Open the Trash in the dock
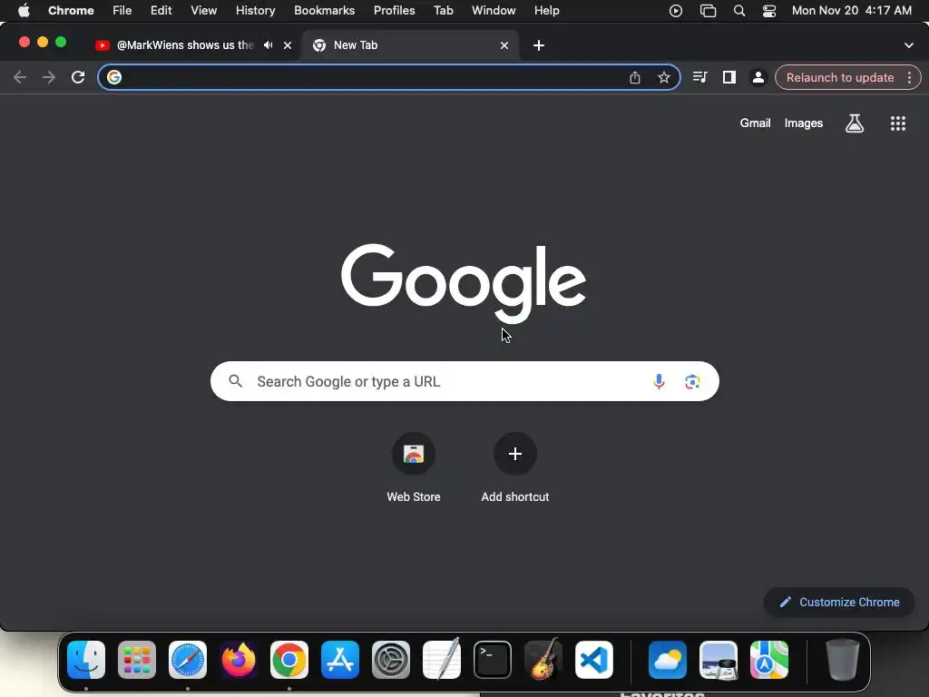This screenshot has width=929, height=697. pos(843,660)
